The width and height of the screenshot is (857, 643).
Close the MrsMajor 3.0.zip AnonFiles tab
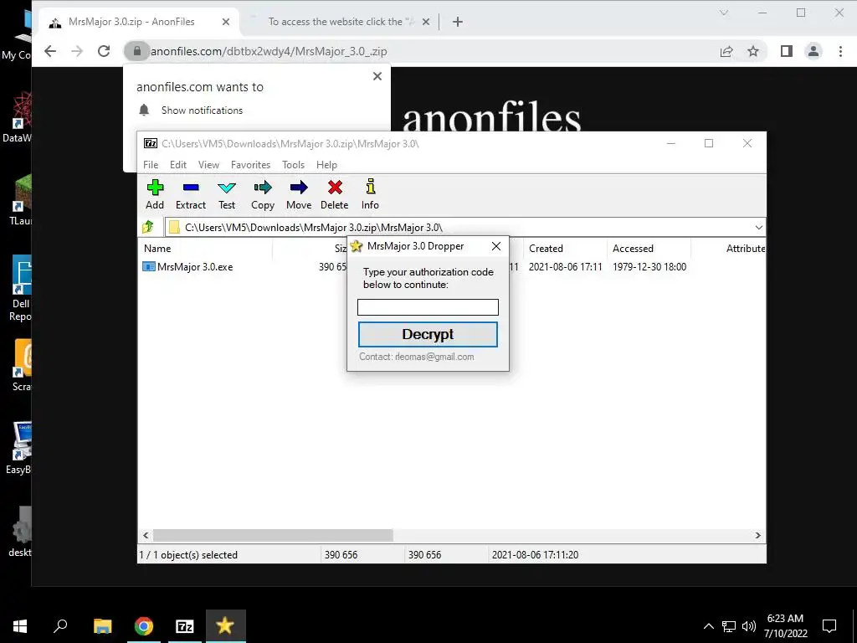coord(226,22)
